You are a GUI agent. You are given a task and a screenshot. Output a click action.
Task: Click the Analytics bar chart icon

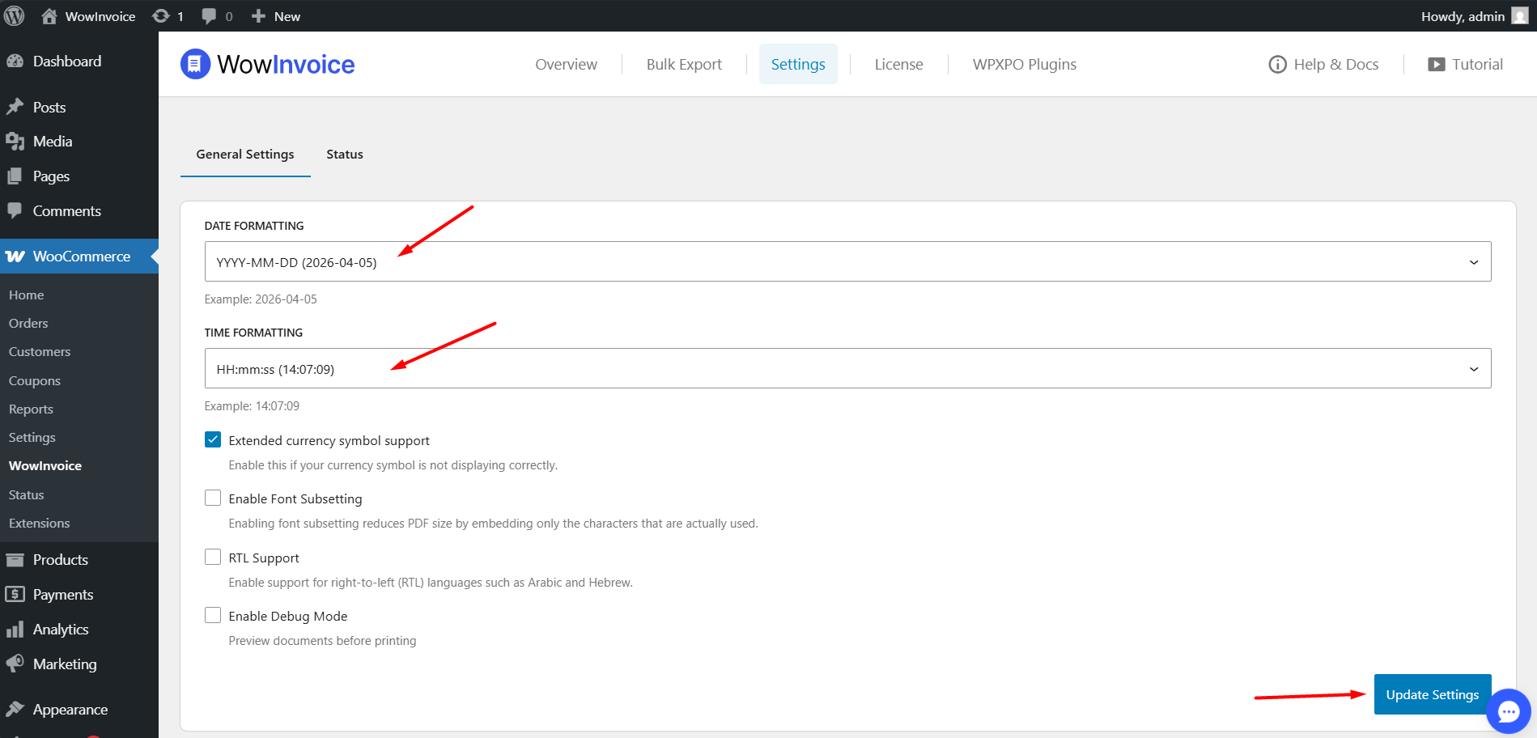(x=15, y=630)
